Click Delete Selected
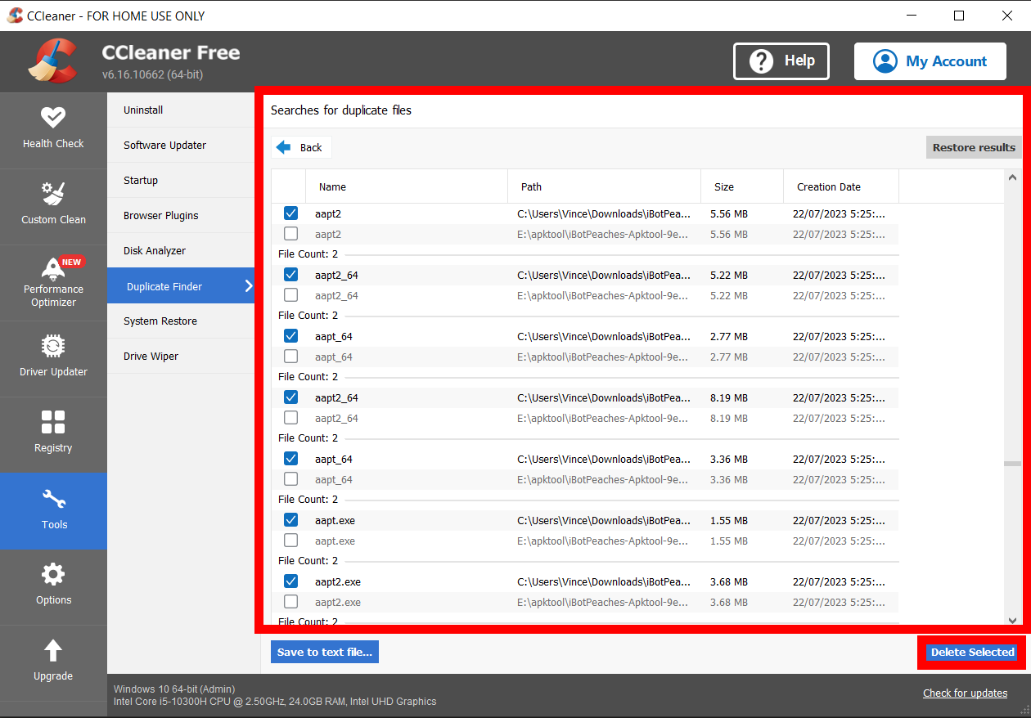Image resolution: width=1031 pixels, height=718 pixels. click(x=972, y=652)
